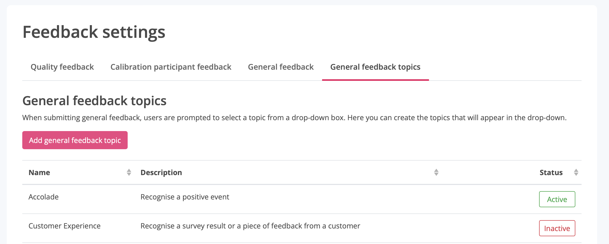
Task: Toggle the Inactive status of Customer Experience
Action: 557,228
